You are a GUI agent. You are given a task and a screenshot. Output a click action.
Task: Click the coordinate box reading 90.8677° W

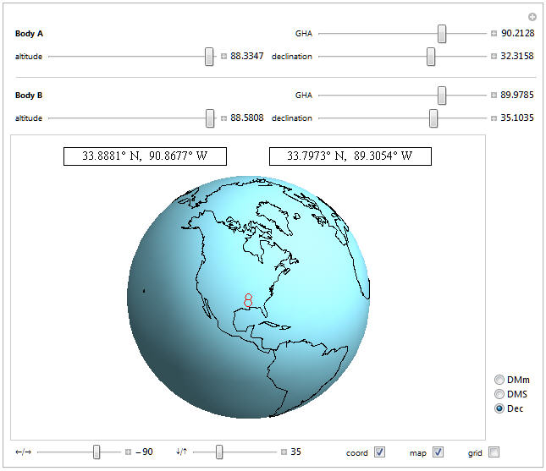coord(145,156)
